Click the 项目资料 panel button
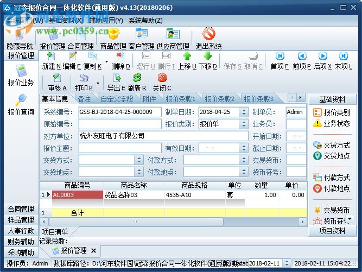Screen dimensions: 362x272 coord(332,231)
